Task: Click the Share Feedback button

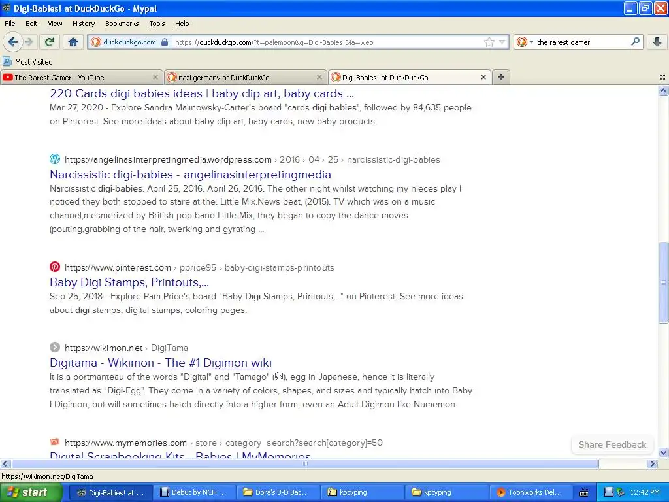Action: click(x=612, y=444)
